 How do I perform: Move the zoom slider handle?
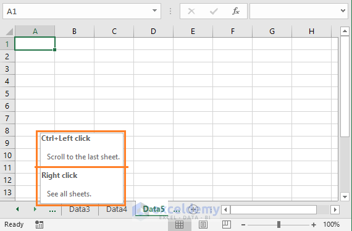coord(279,224)
